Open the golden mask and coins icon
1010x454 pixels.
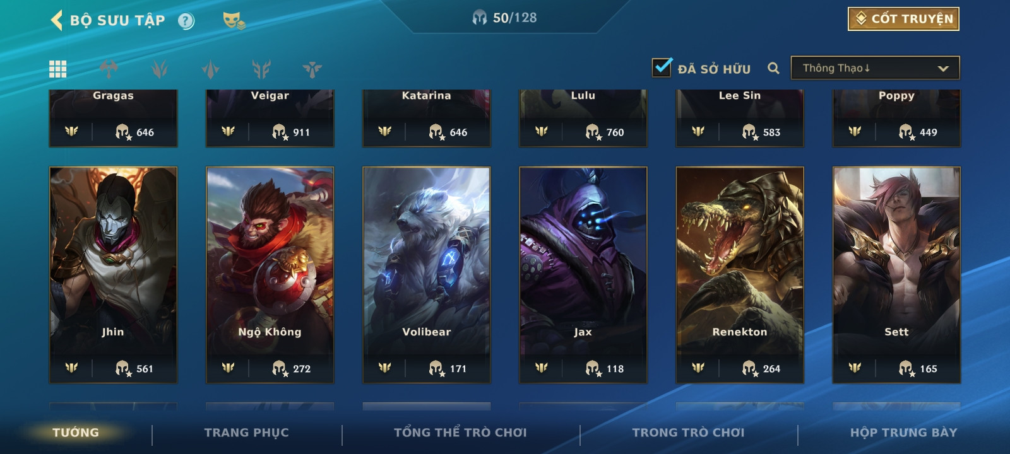(x=234, y=21)
